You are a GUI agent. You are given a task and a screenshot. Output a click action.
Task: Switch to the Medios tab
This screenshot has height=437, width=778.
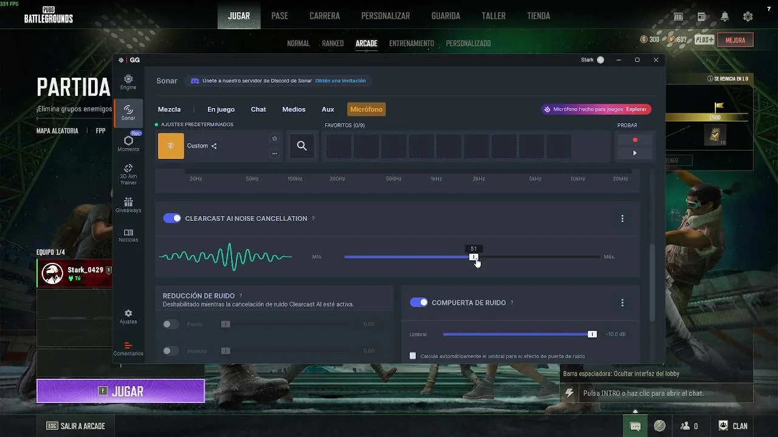point(294,109)
